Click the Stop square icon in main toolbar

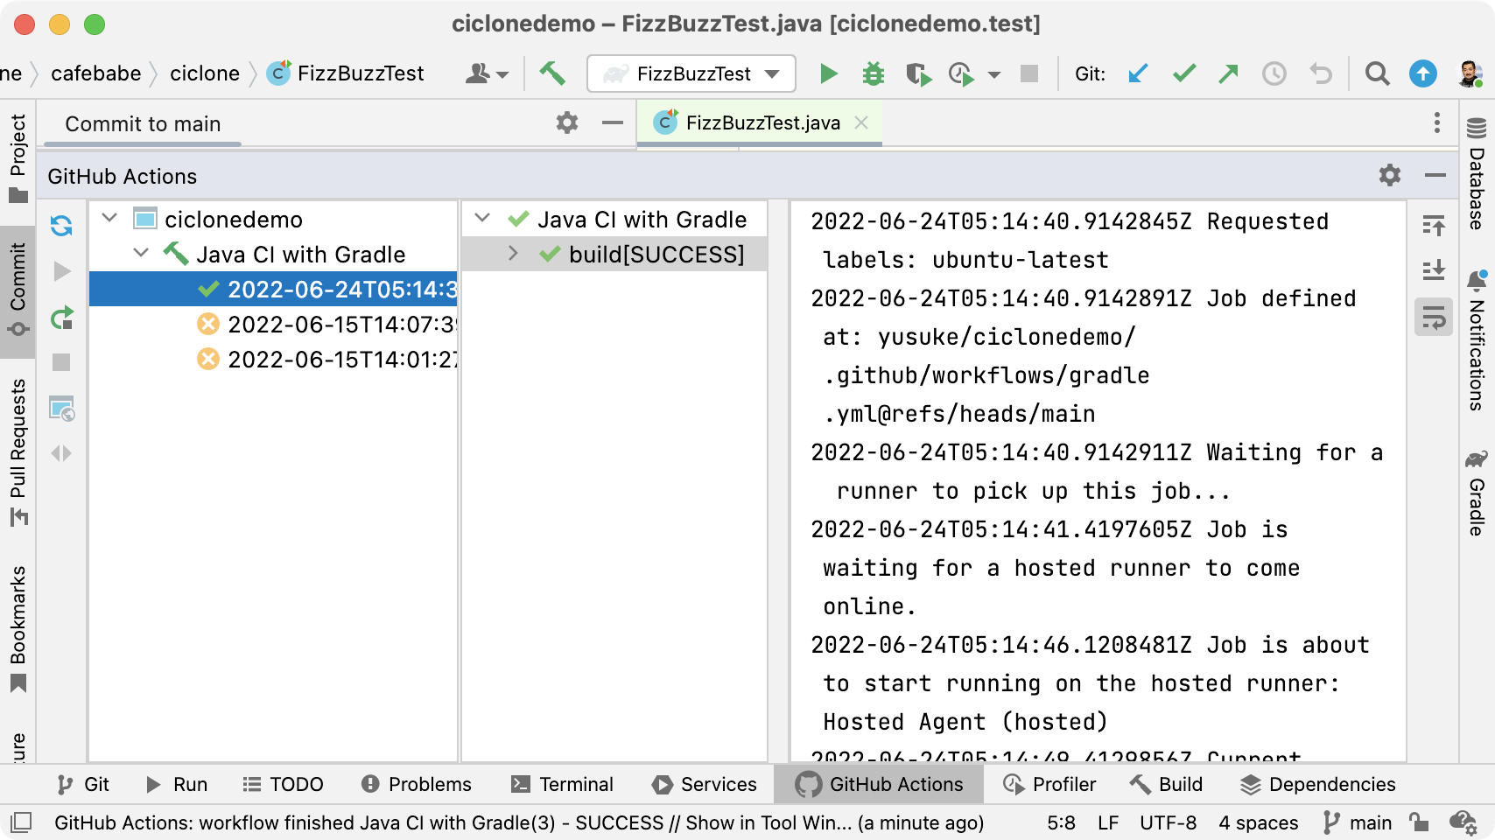pos(1029,73)
